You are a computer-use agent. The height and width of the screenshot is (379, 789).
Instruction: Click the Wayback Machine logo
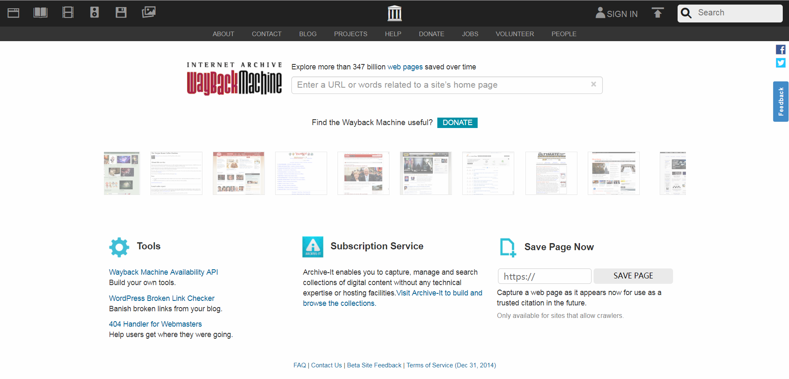point(234,79)
